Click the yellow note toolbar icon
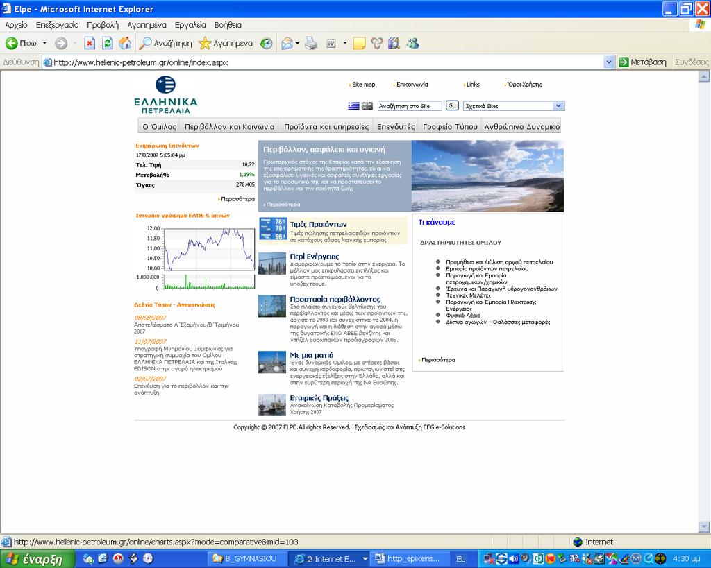711x568 pixels. point(359,44)
